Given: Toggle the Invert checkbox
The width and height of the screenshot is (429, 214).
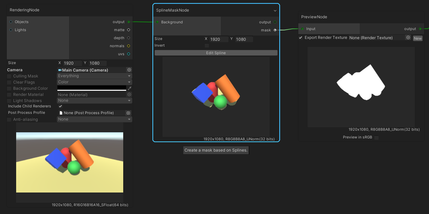Looking at the screenshot, I should [x=207, y=45].
